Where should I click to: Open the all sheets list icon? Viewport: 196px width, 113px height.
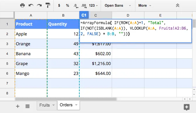pos(27,106)
